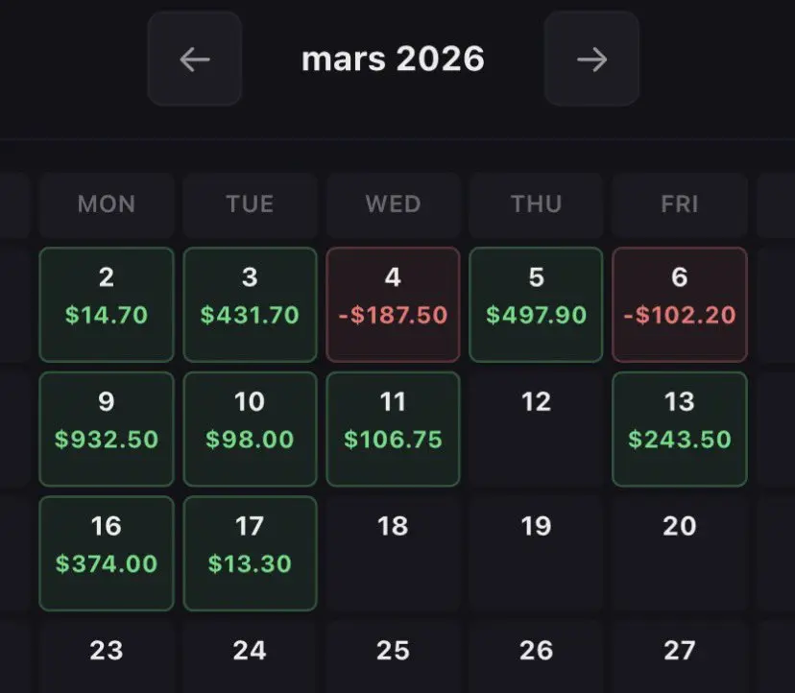Go to previous month with left arrow

(195, 60)
